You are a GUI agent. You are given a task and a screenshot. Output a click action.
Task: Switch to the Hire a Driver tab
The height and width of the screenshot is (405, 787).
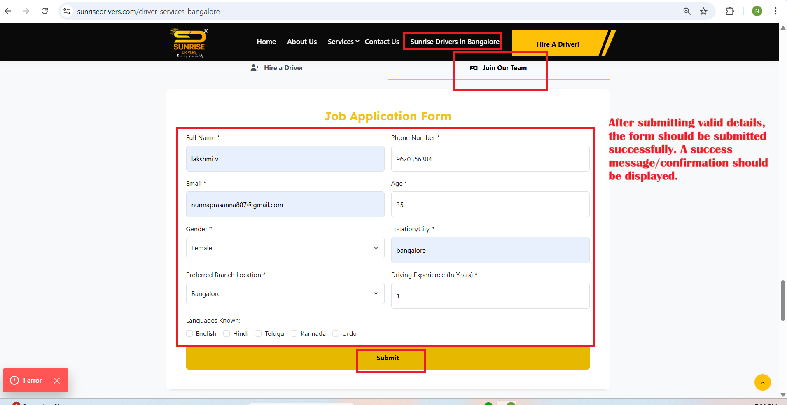click(277, 68)
